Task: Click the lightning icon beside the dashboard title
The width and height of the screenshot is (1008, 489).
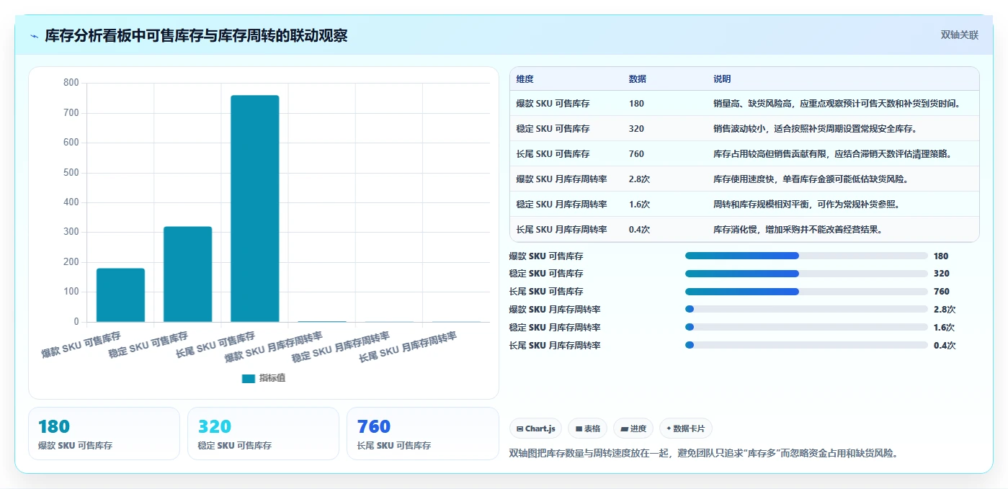Action: click(34, 36)
